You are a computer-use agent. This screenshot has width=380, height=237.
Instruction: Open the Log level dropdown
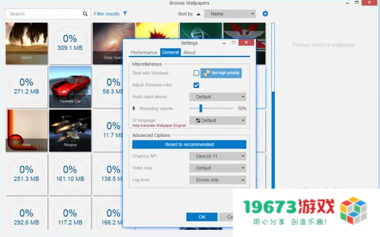pyautogui.click(x=218, y=180)
